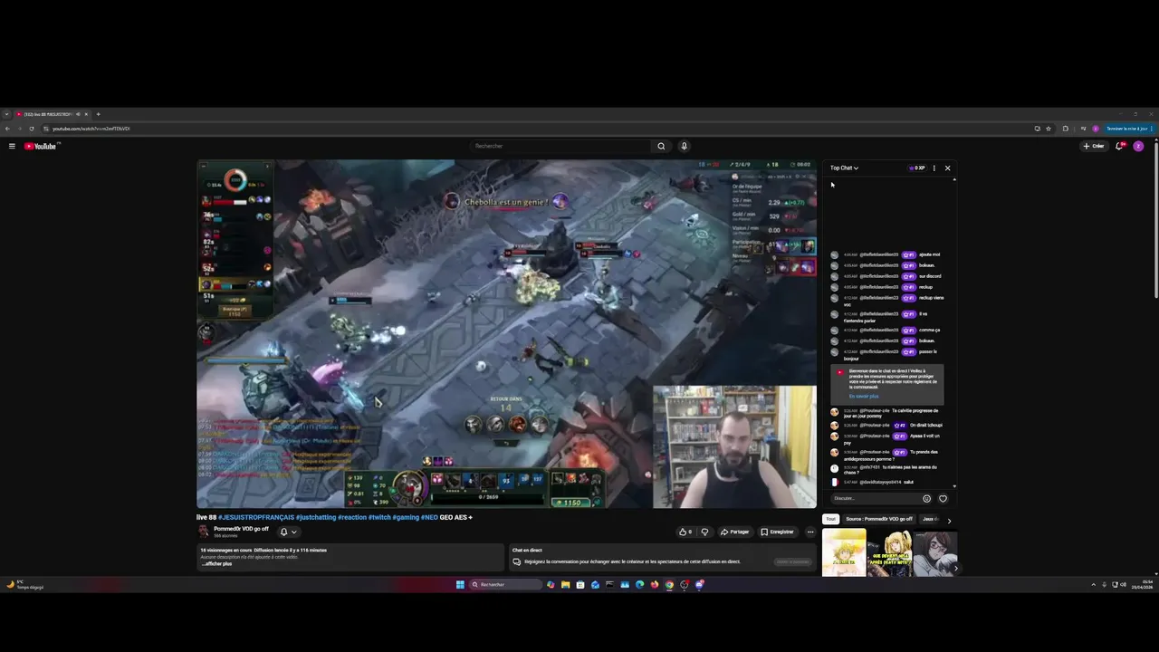
Task: Mute the tab via speaker icon
Action: coord(78,114)
